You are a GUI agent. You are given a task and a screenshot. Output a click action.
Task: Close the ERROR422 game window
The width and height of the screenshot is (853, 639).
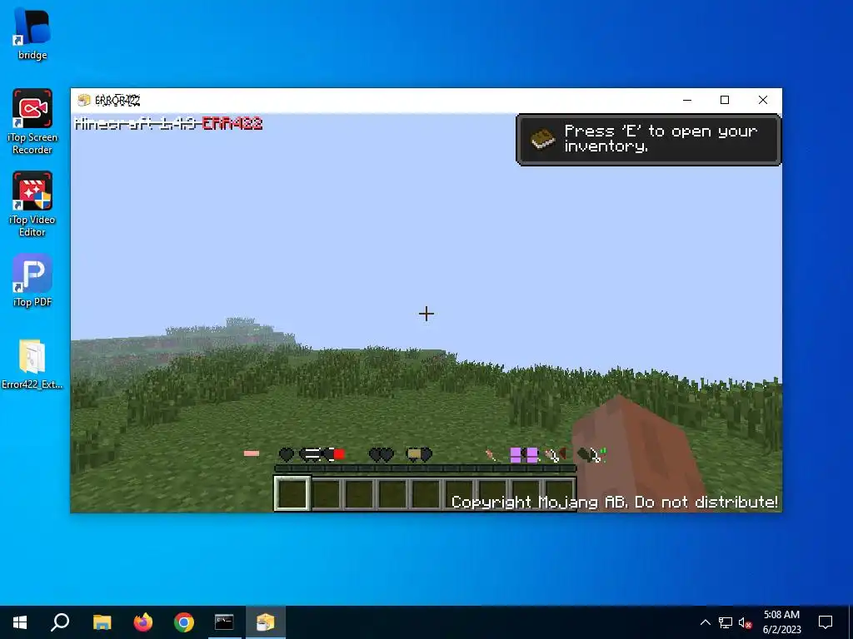pos(763,100)
